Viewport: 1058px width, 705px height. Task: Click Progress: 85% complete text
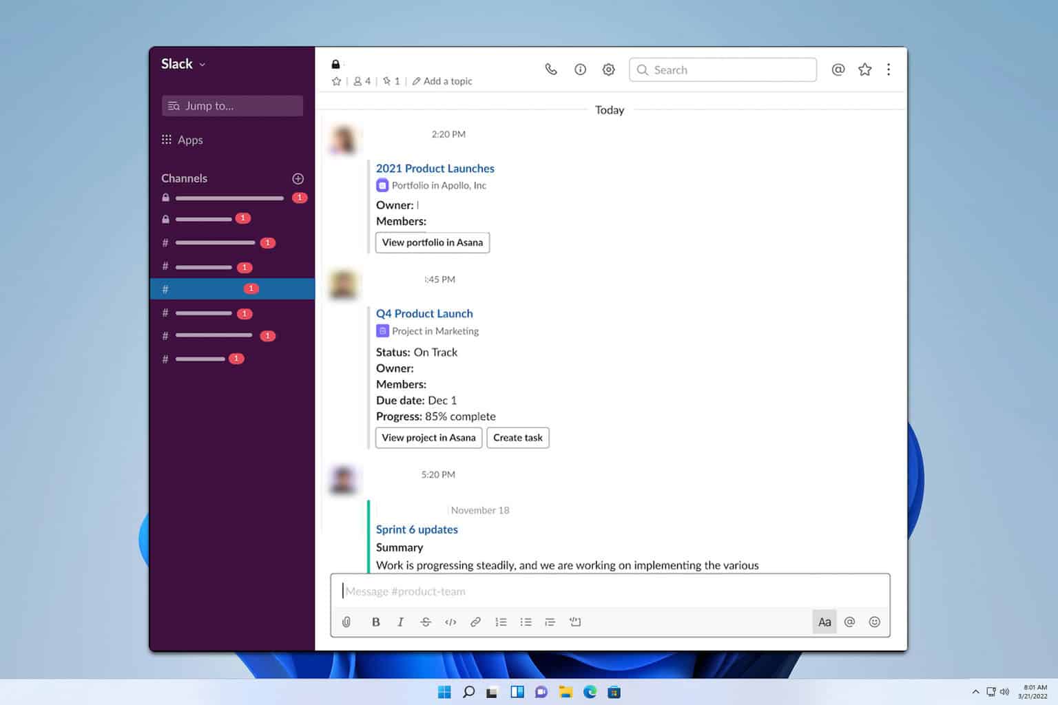[436, 417]
